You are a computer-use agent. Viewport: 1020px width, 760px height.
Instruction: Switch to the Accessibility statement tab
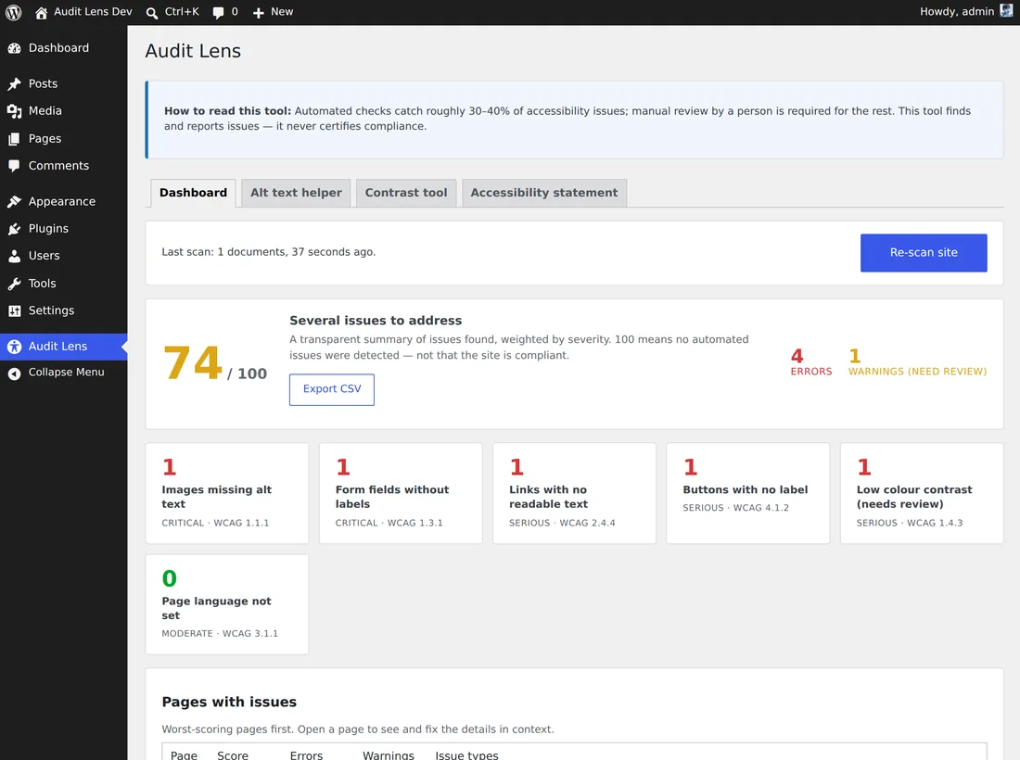544,193
